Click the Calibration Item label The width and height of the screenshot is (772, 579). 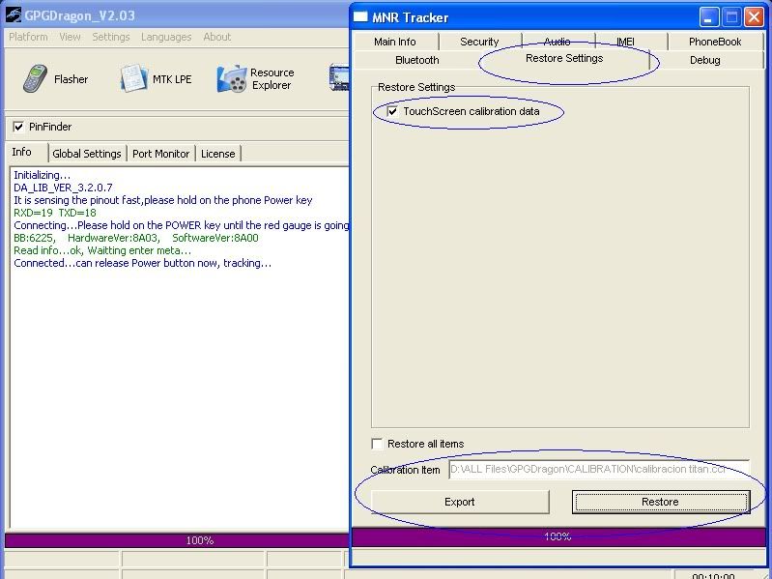405,470
